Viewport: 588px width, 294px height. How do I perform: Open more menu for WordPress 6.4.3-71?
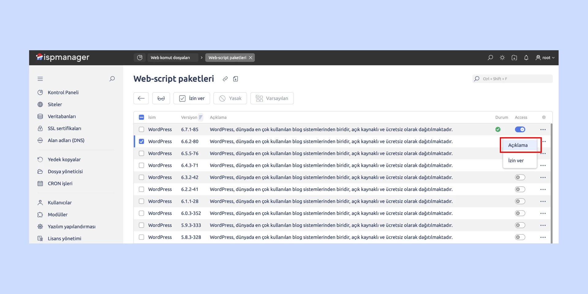[x=543, y=165]
